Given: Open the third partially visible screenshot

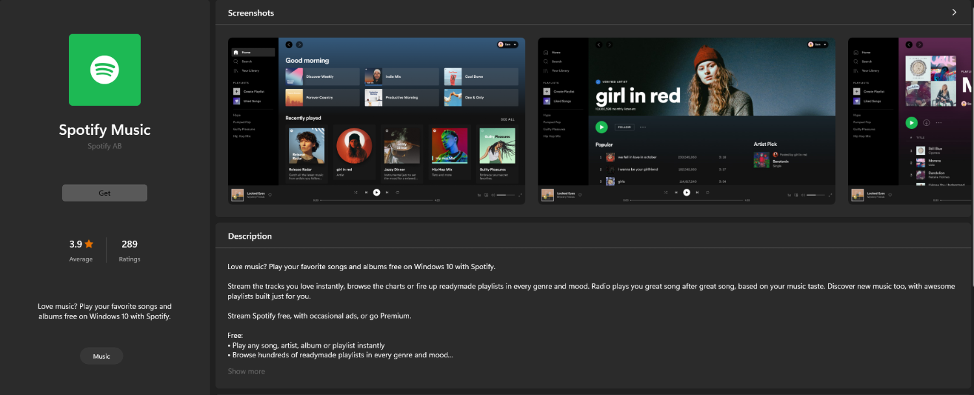Looking at the screenshot, I should tap(910, 121).
